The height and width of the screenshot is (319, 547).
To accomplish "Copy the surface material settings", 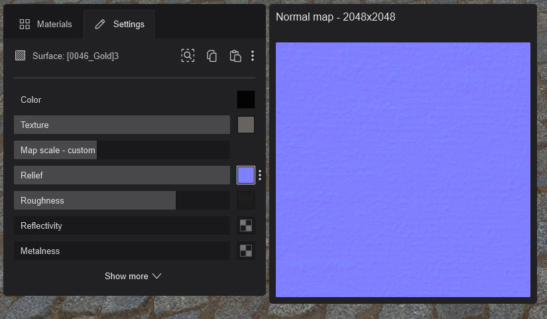I will (x=212, y=56).
